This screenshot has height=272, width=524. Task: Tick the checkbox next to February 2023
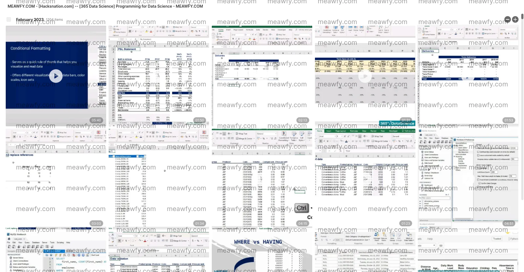tap(9, 19)
